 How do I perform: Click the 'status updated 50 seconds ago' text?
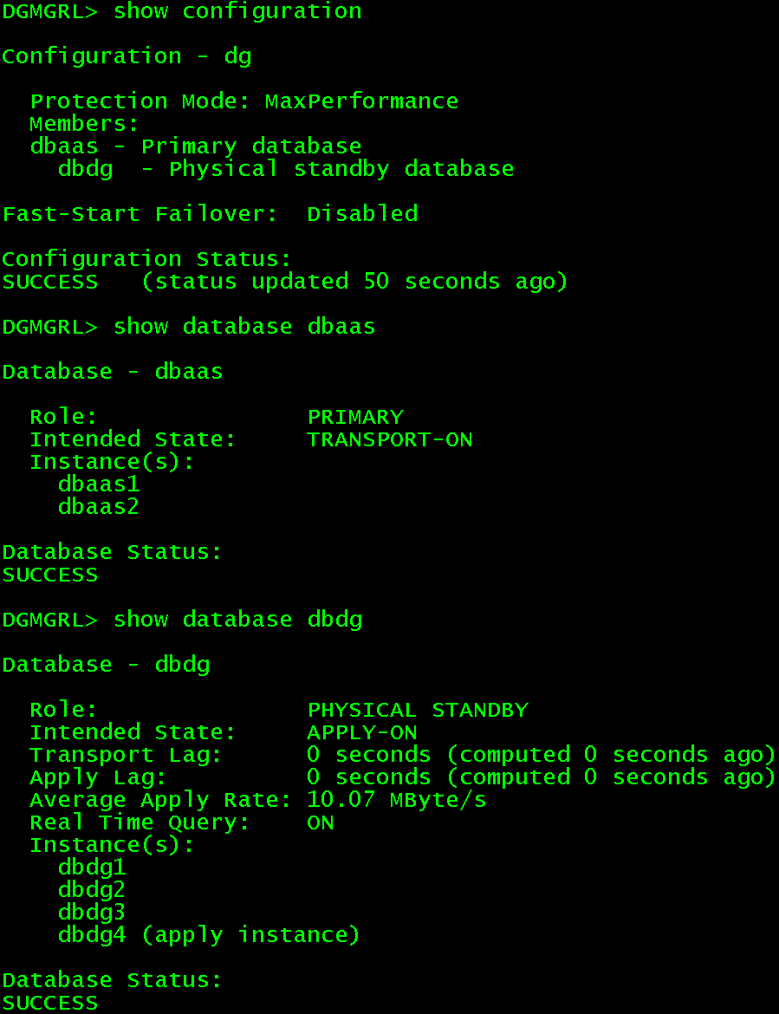[354, 282]
